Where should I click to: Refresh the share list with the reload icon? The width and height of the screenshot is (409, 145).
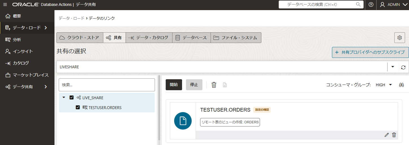(x=403, y=67)
